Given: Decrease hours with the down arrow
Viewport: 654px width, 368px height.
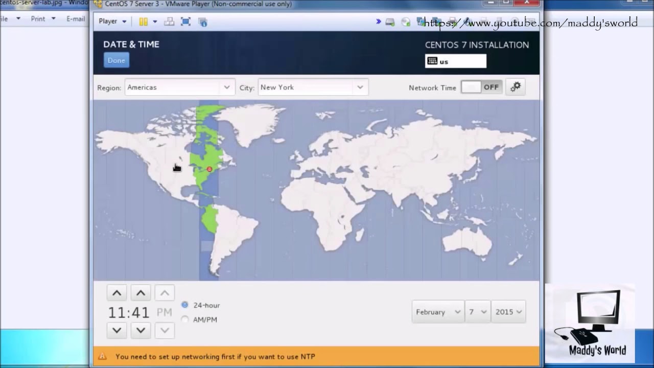Looking at the screenshot, I should pos(116,330).
